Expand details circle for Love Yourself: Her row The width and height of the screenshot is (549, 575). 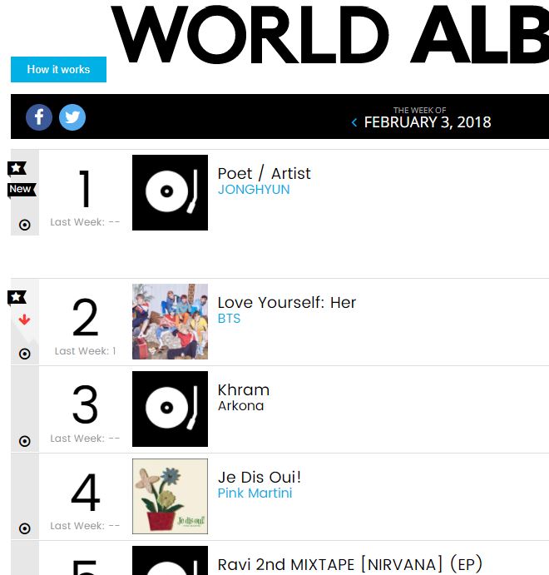pos(25,354)
